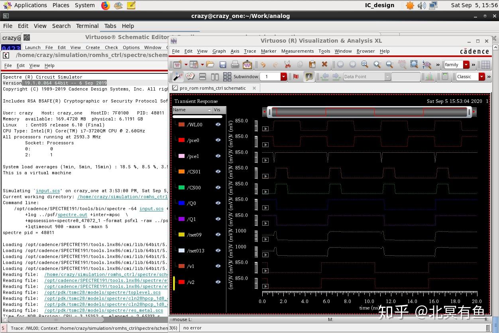
Task: Click the red flag marker icon
Action: tap(296, 77)
